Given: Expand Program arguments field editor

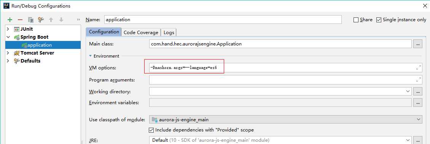Looking at the screenshot, I should pos(419,80).
